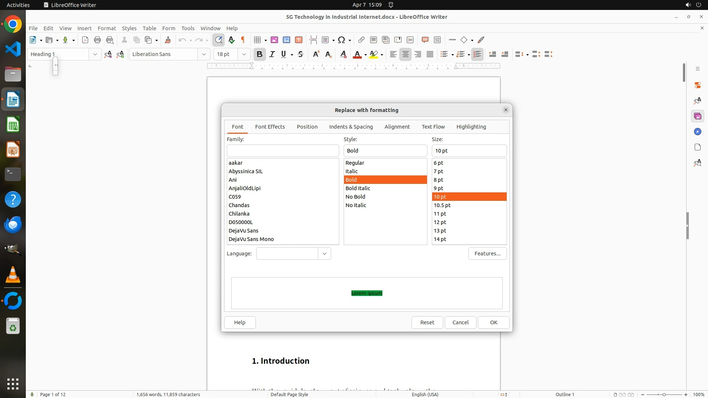The width and height of the screenshot is (708, 398).
Task: Click the zoom slider in status bar
Action: click(664, 394)
